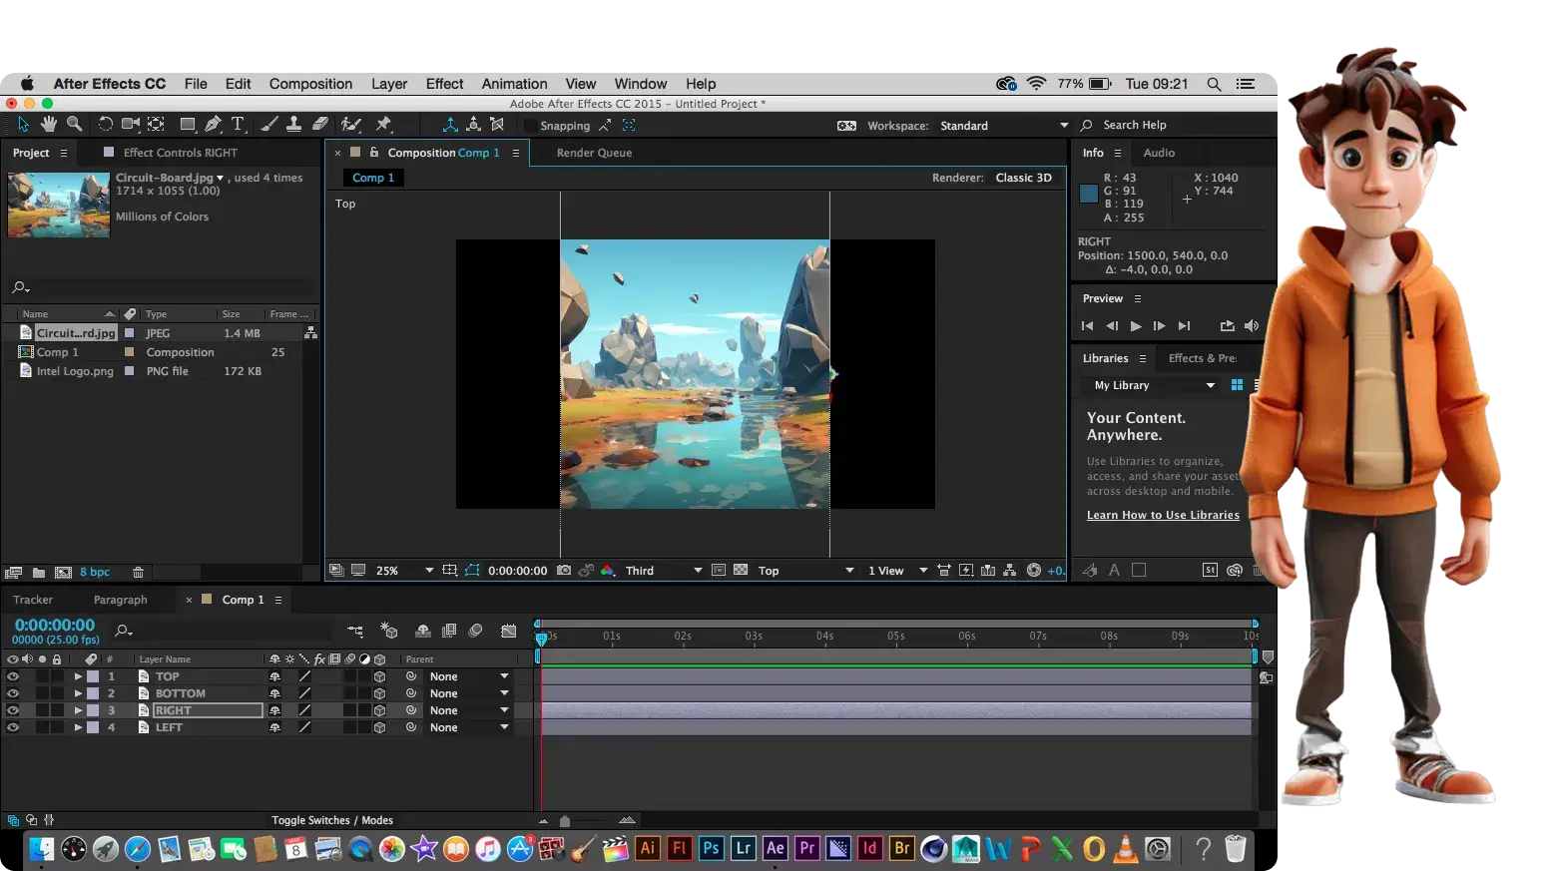Switch to the Render Queue tab
Screen dimensions: 1559x871
(x=593, y=152)
